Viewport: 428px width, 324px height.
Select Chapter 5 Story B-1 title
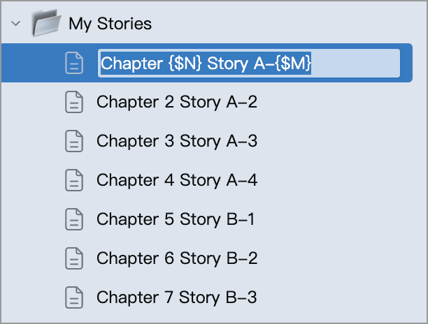pos(176,220)
